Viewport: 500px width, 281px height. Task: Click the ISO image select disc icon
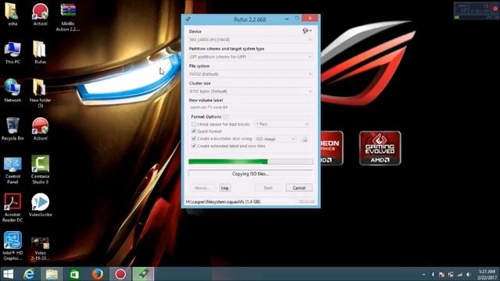tap(305, 139)
